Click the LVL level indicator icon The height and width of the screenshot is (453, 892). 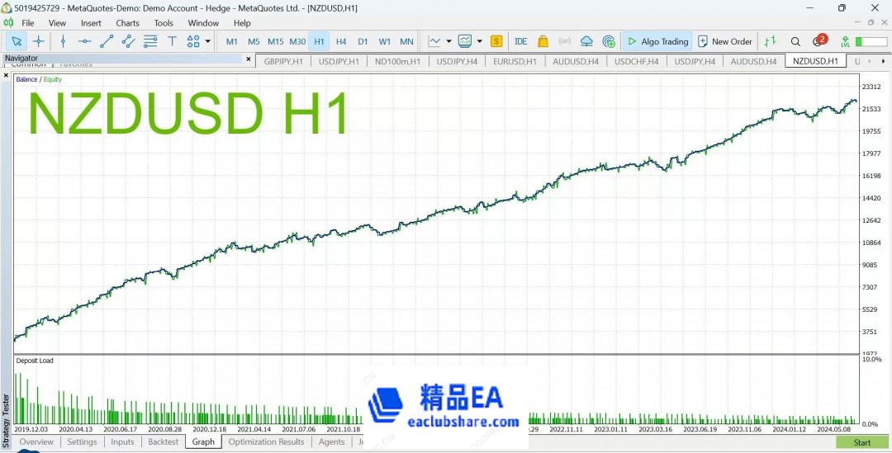tap(846, 41)
